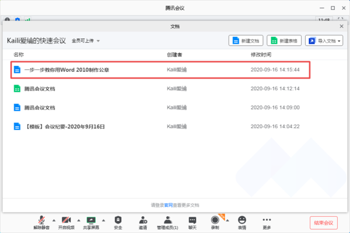Click the 名称 column header
This screenshot has height=233, width=350.
19,55
